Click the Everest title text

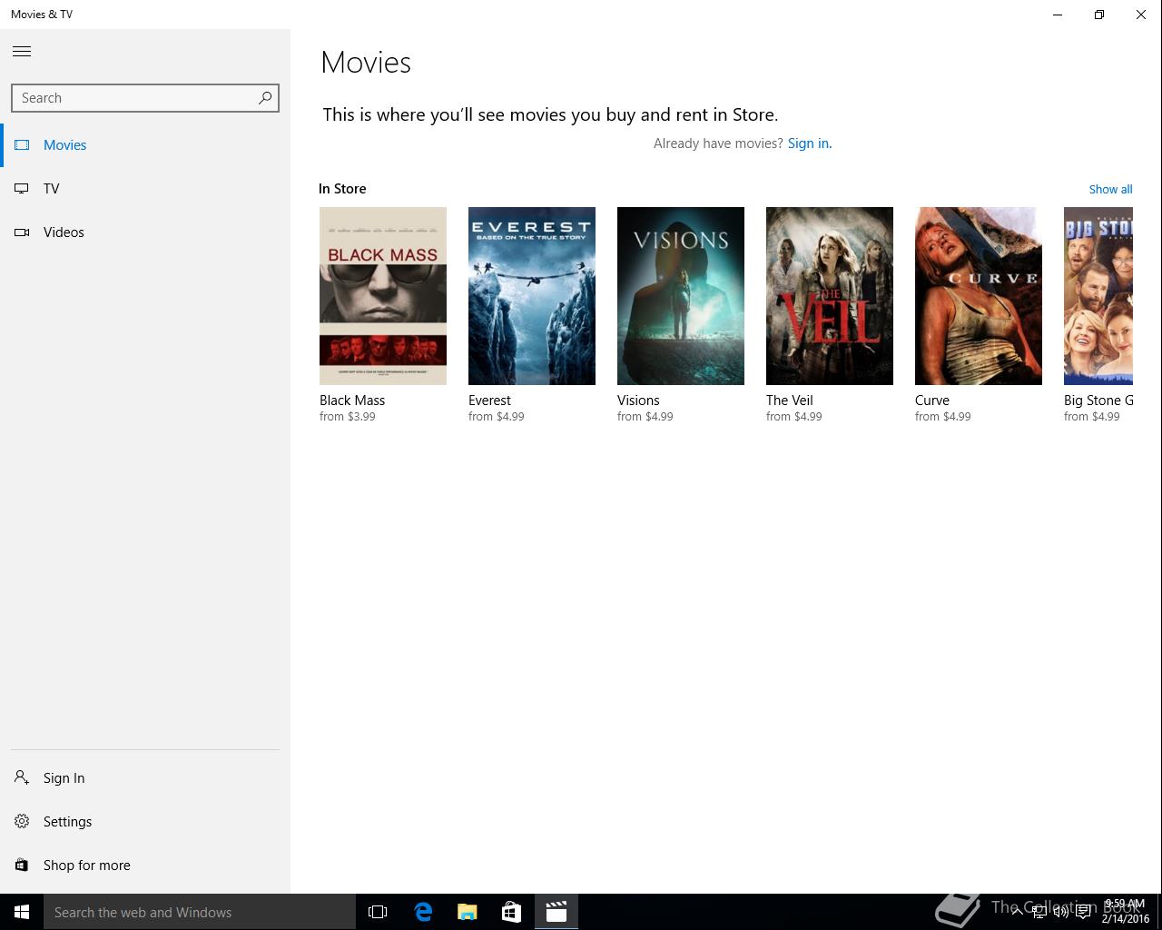point(489,401)
